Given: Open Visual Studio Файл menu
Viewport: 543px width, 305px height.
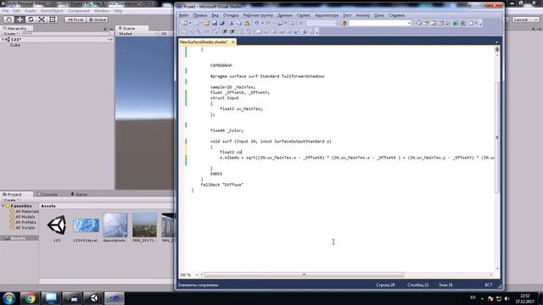Looking at the screenshot, I should pyautogui.click(x=183, y=15).
